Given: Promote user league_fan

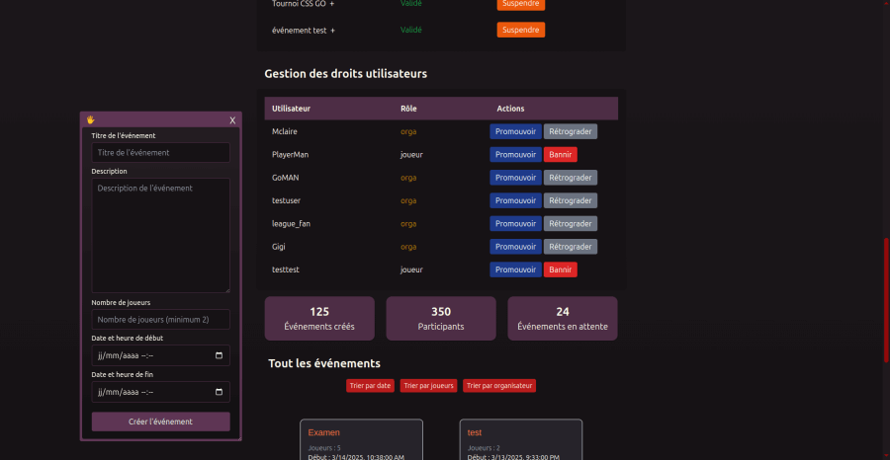Looking at the screenshot, I should point(515,224).
